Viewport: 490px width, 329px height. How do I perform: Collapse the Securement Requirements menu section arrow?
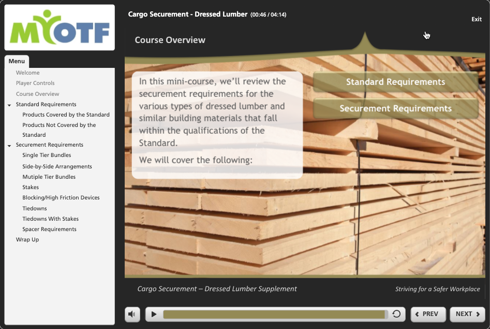pyautogui.click(x=9, y=146)
